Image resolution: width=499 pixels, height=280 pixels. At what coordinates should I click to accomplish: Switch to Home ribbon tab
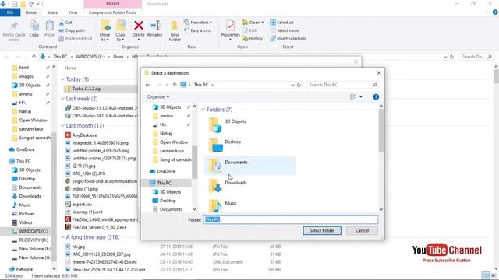click(x=31, y=12)
